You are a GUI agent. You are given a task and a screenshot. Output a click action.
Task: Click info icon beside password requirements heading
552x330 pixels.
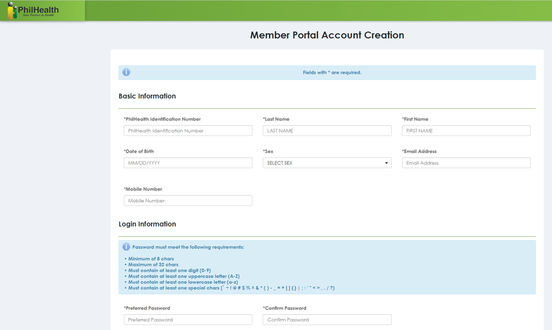coord(126,247)
